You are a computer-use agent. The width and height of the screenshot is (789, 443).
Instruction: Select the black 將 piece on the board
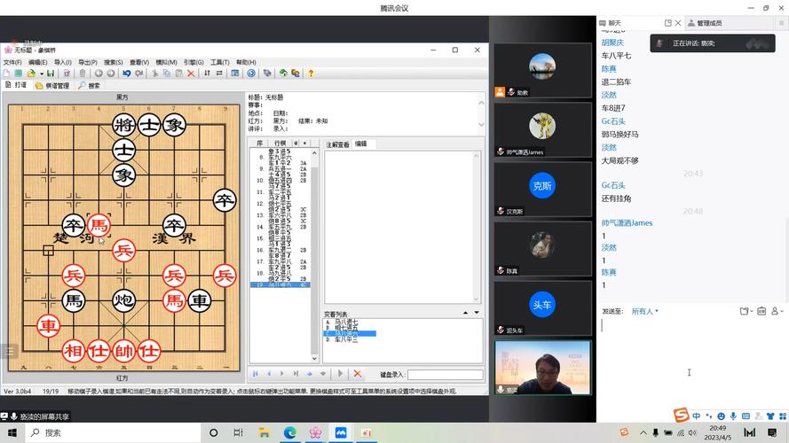123,125
